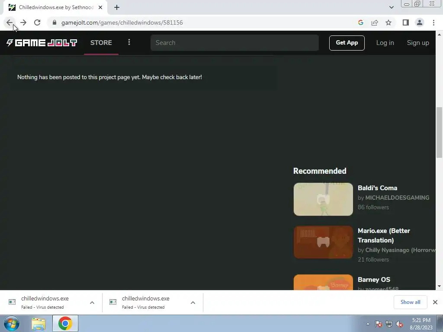
Task: Open the Windows Start menu
Action: 12,323
